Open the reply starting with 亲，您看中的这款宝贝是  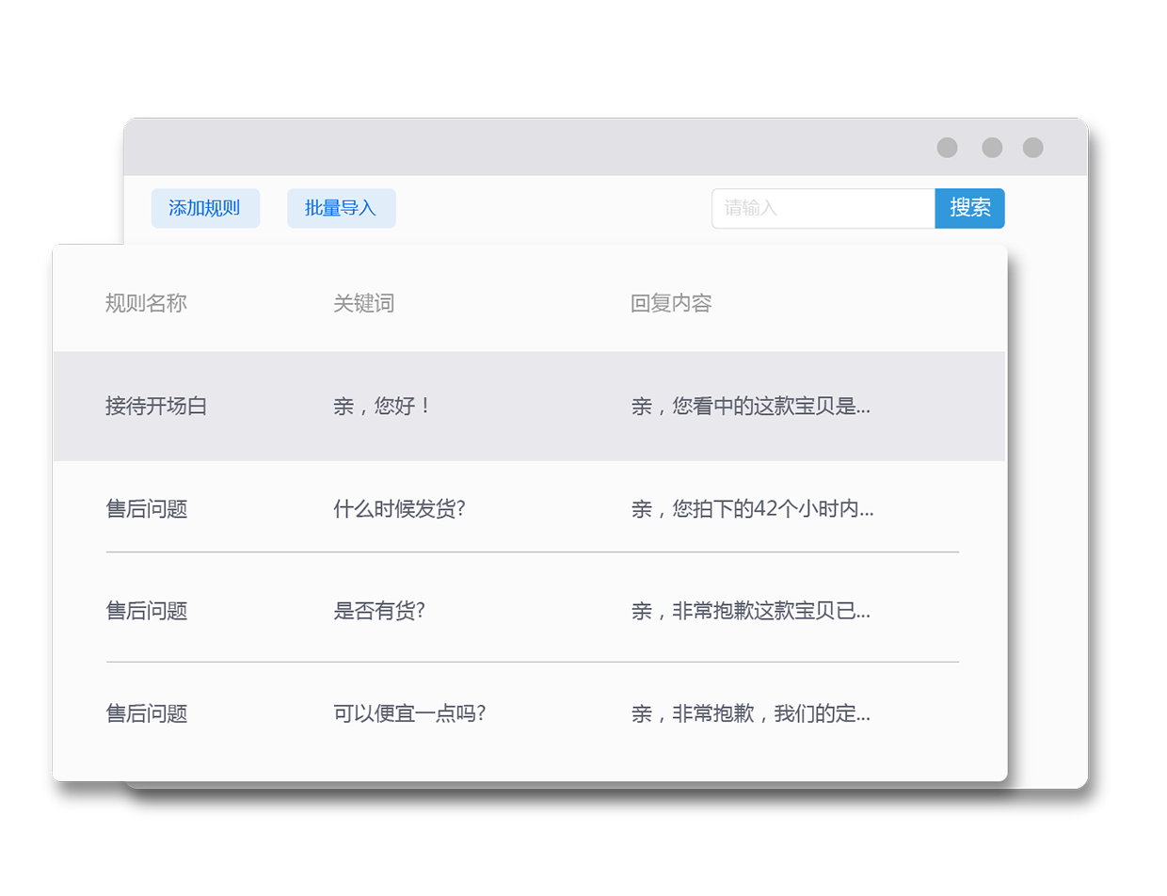click(750, 407)
